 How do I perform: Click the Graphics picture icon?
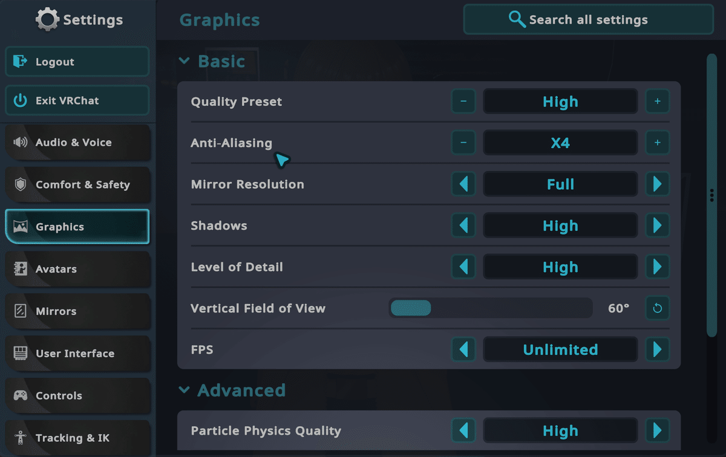[20, 227]
